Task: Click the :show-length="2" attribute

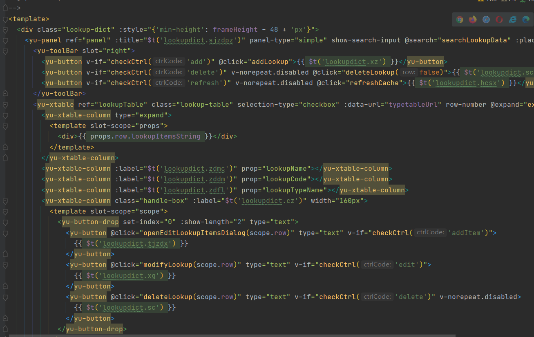Action: click(213, 222)
